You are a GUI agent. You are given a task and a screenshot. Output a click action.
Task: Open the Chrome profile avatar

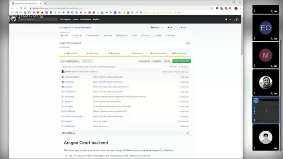pos(236,8)
